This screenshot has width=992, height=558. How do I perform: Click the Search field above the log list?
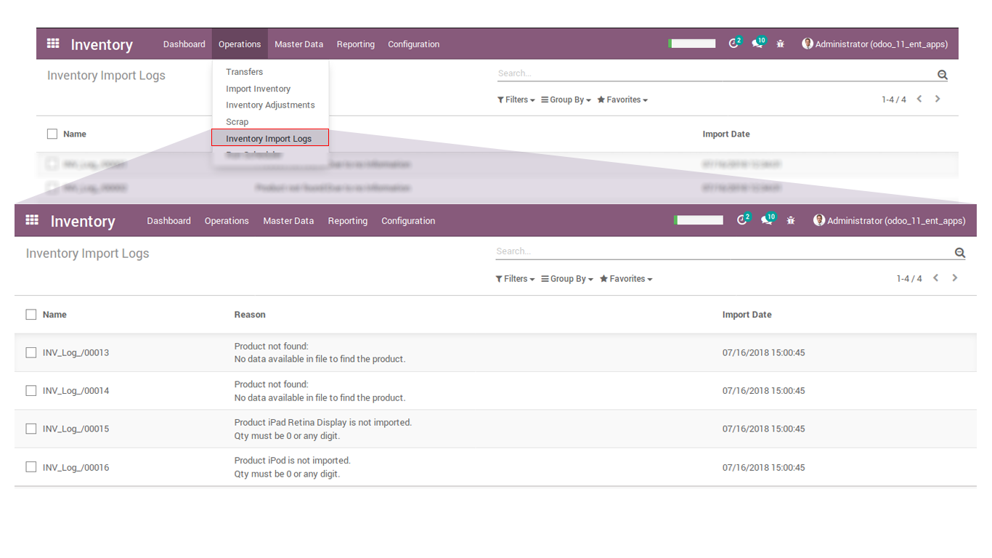pos(719,251)
